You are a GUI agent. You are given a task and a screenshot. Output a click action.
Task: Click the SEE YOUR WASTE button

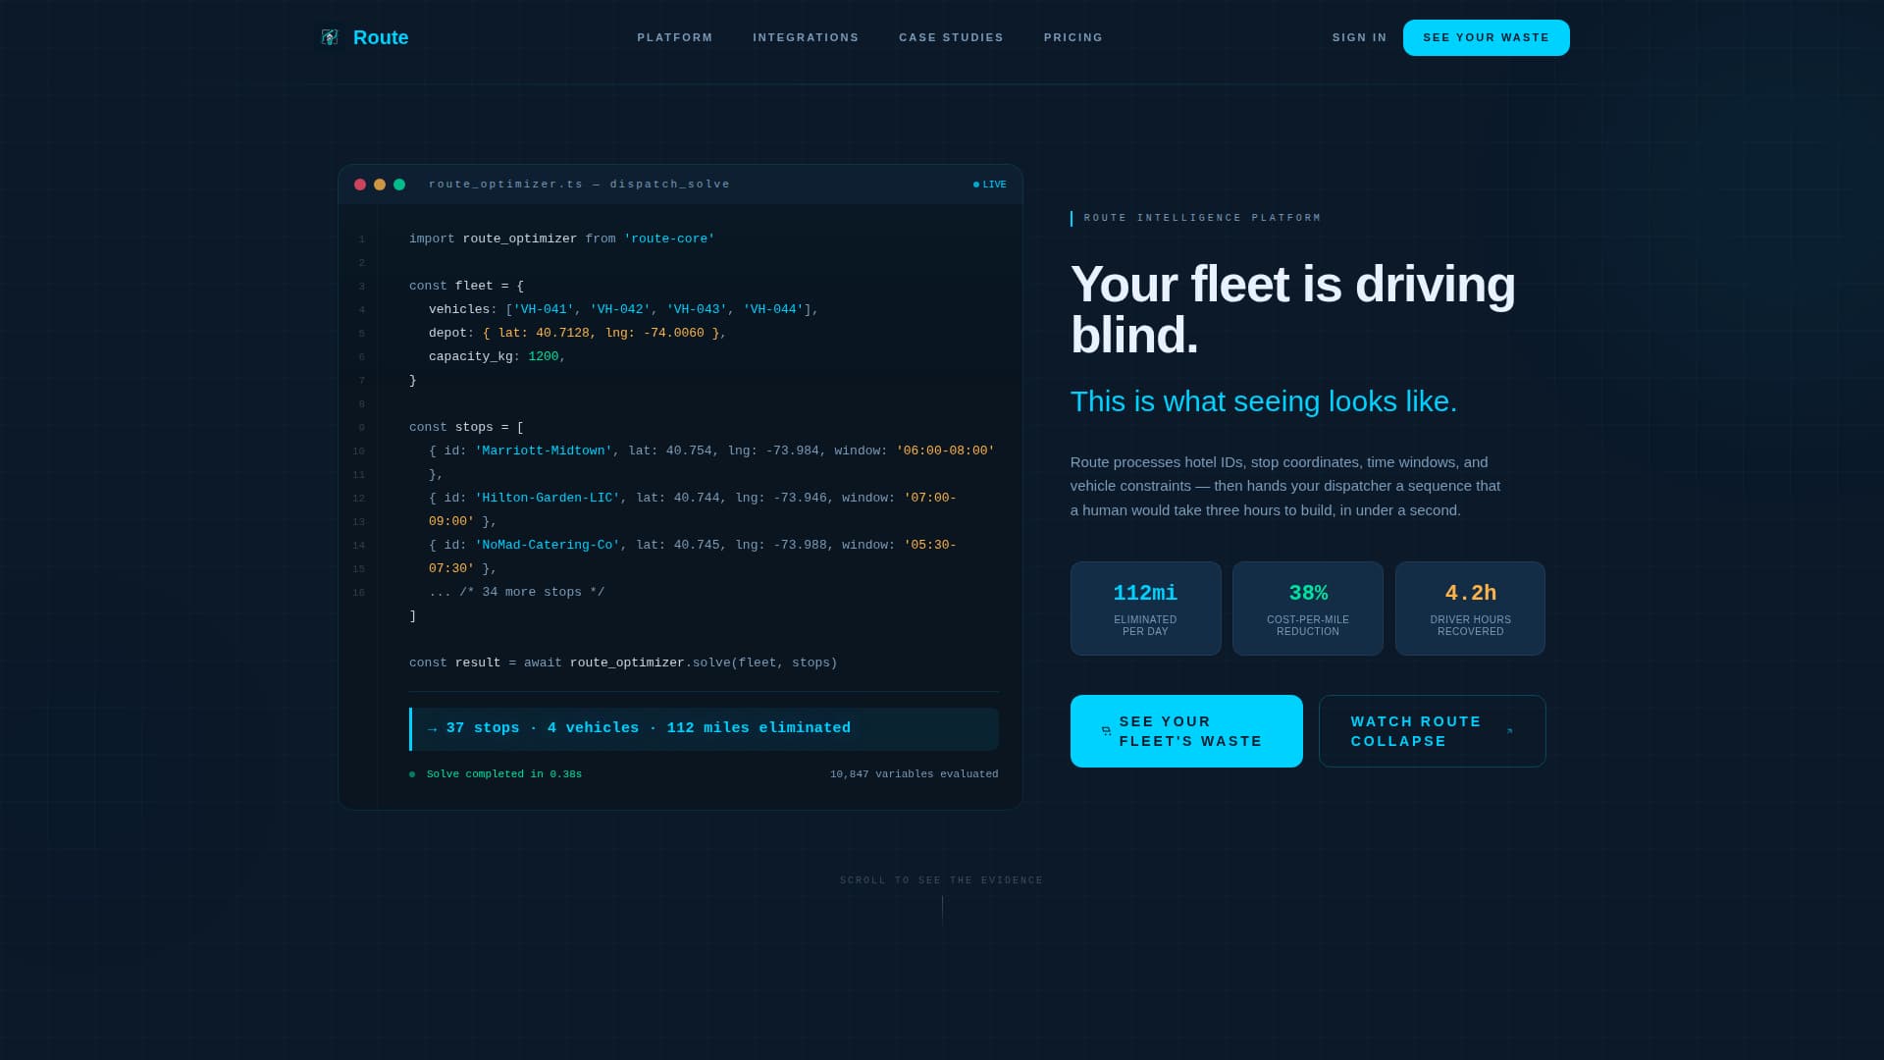(1486, 37)
